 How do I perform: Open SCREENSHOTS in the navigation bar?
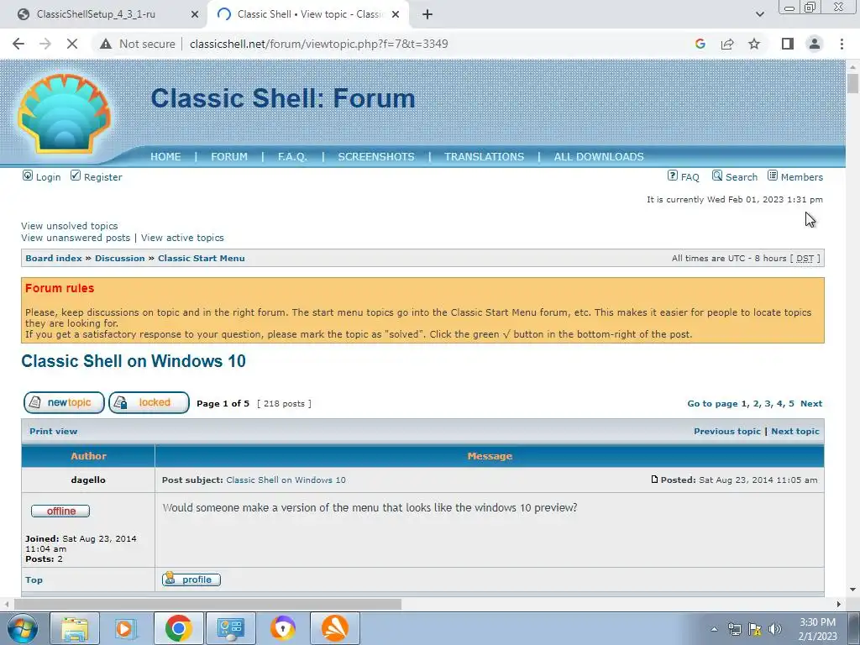(376, 157)
